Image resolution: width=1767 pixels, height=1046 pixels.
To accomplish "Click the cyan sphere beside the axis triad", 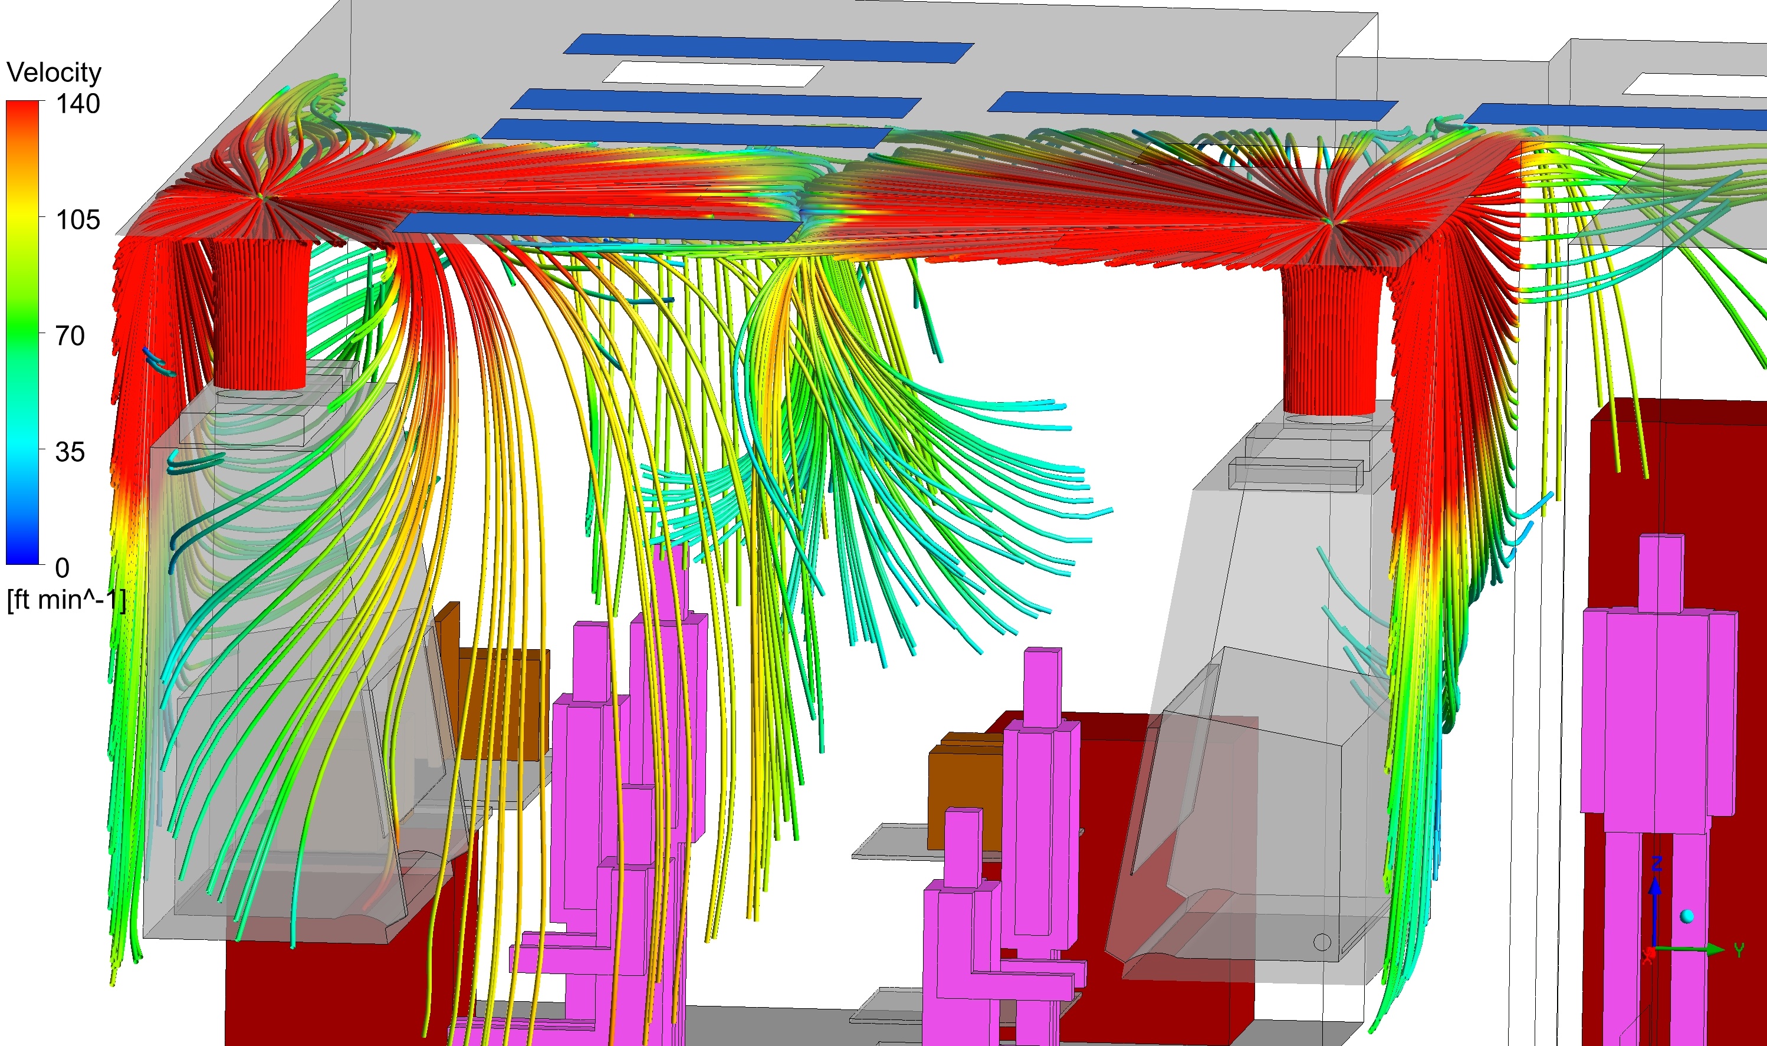I will [x=1687, y=916].
